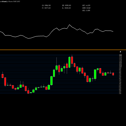Select the high value 'H: 899.85'
This screenshot has height=126, width=126.
tap(67, 6)
